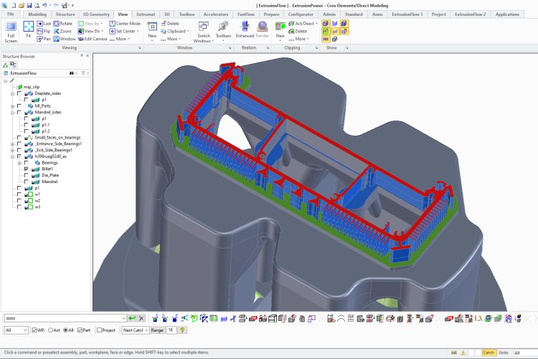The height and width of the screenshot is (359, 538).
Task: Click Delete in the Clipping group
Action: click(298, 32)
